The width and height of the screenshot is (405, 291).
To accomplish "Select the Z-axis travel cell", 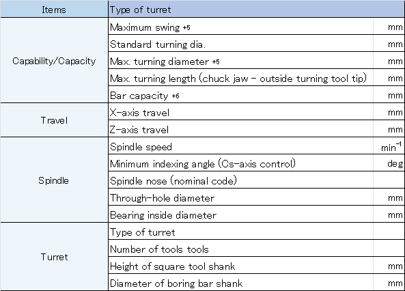I will (240, 128).
